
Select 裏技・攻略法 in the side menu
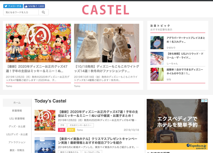[17, 150]
